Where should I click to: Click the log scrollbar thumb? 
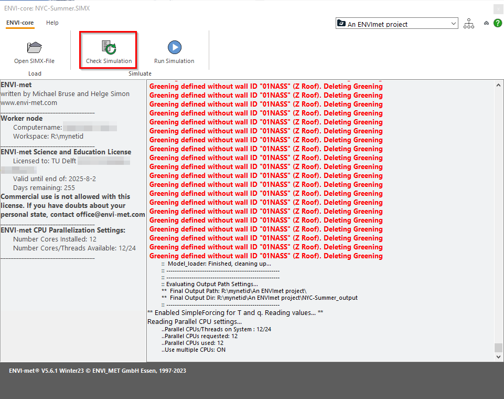point(498,348)
